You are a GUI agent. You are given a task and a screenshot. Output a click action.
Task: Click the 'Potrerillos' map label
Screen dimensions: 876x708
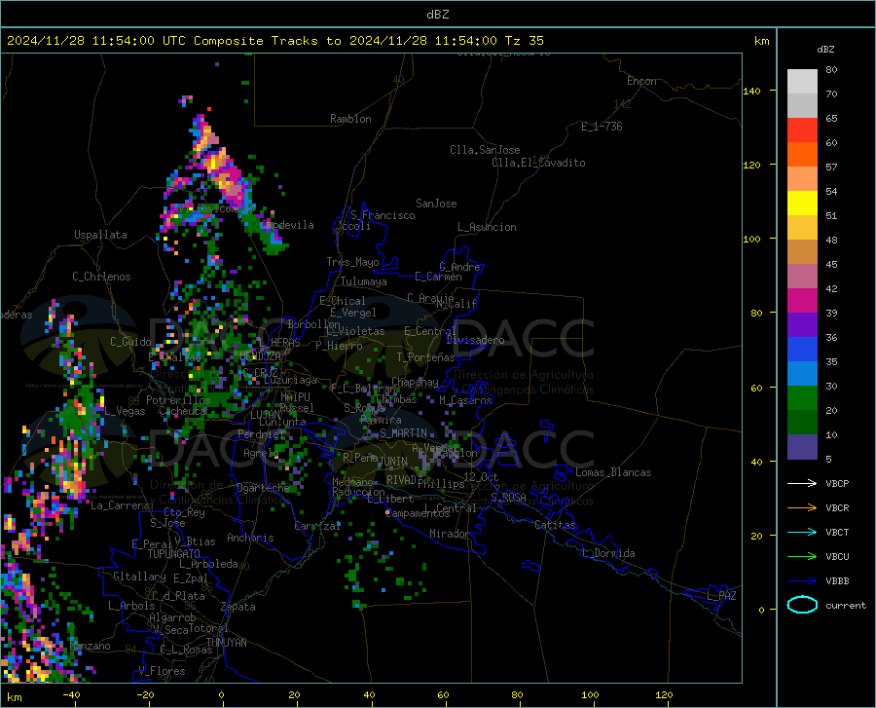178,400
